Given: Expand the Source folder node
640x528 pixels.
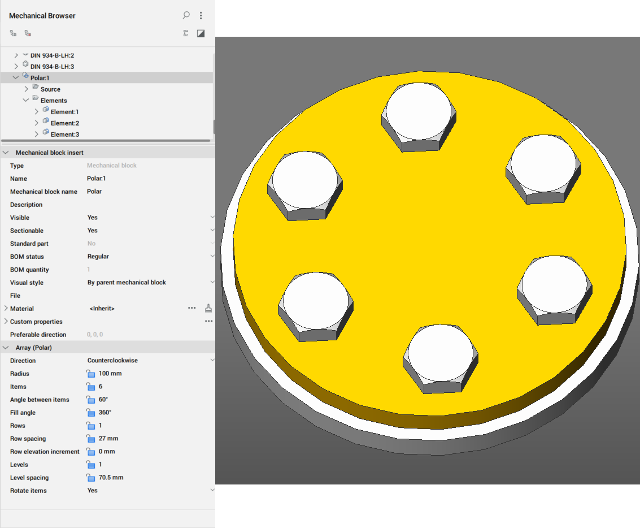Looking at the screenshot, I should [x=27, y=89].
